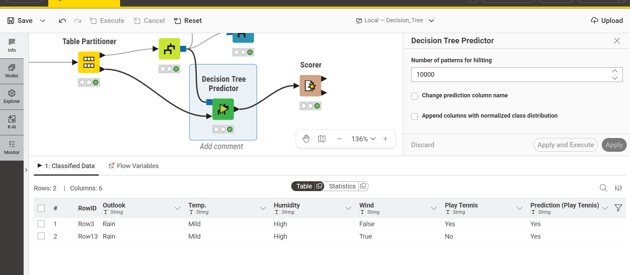Screen dimensions: 630x275
Task: Click the Scorer node status light
Action: (x=310, y=106)
